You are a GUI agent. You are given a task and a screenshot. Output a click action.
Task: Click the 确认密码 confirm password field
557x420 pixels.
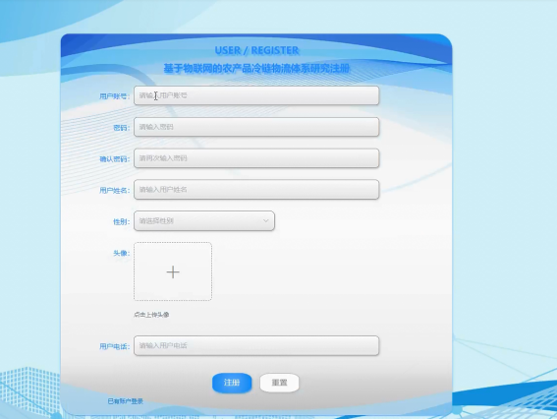(256, 158)
